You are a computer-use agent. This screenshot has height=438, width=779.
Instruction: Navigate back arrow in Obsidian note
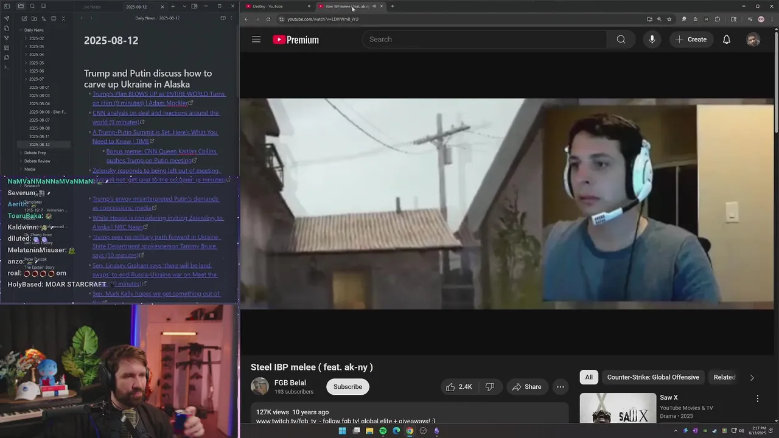[82, 18]
